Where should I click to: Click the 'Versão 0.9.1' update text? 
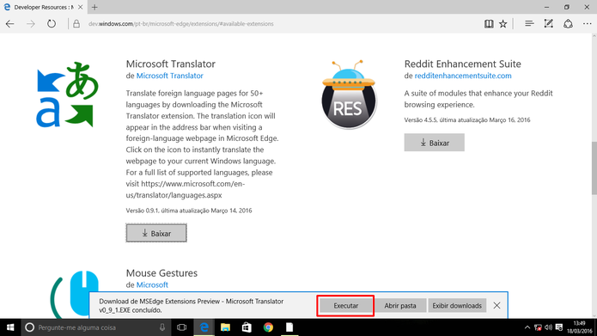[x=189, y=211]
